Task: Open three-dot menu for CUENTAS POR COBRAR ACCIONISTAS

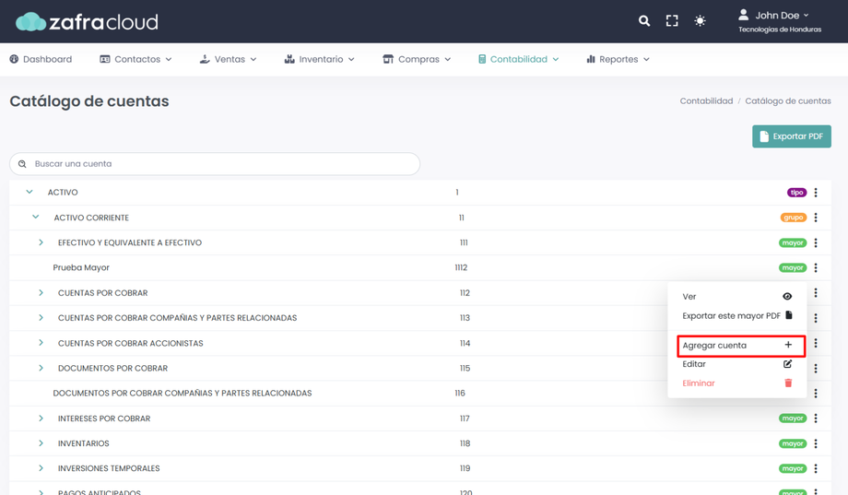Action: coord(816,343)
